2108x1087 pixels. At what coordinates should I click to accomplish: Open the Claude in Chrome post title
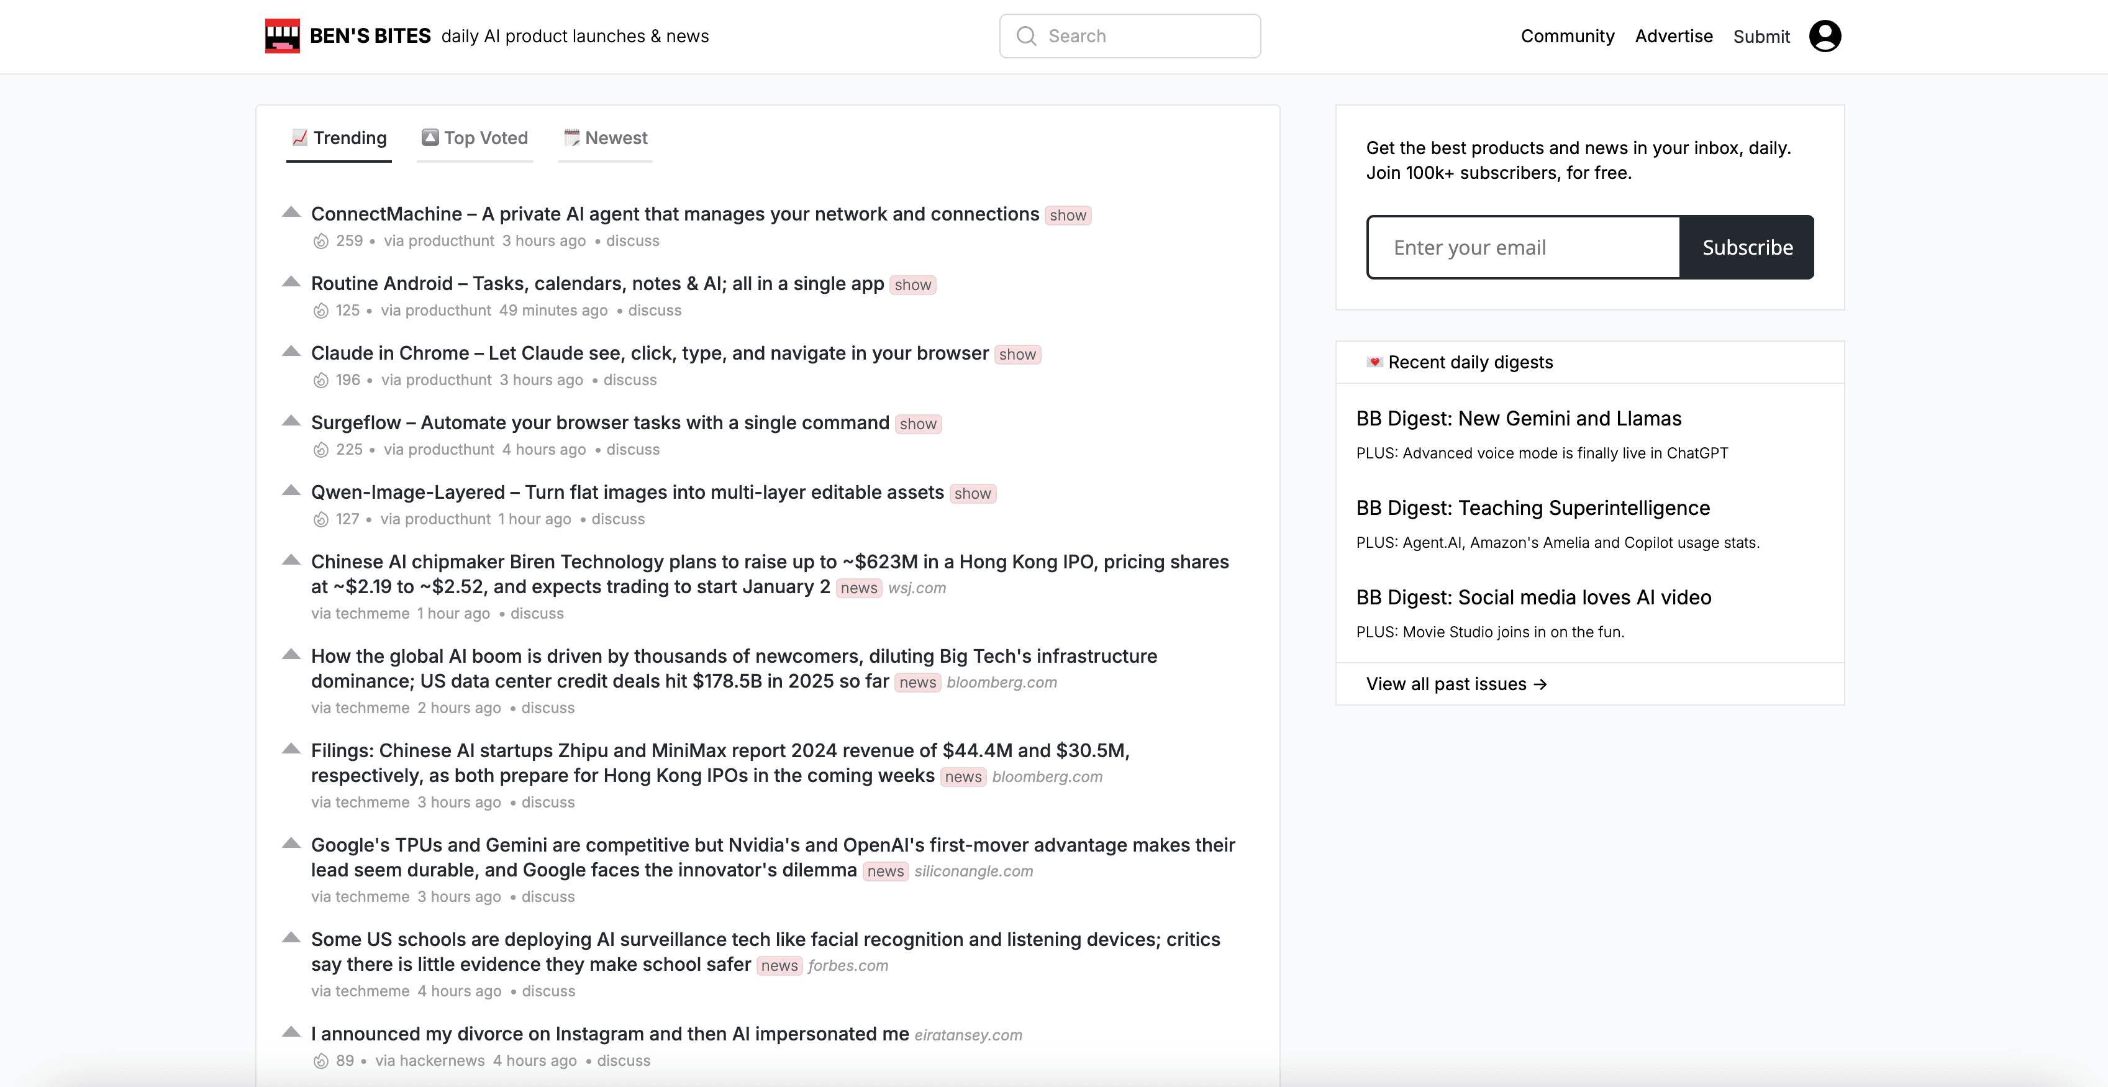[650, 353]
